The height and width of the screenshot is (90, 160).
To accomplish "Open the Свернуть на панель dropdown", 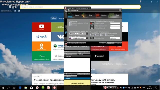I will point(78,33).
